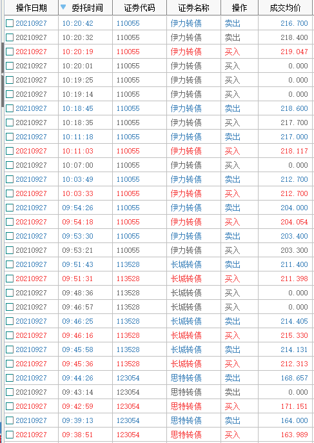This screenshot has height=443, width=314.
Task: Check the box for the 09:38:51 思特转债 row
Action: [10, 435]
